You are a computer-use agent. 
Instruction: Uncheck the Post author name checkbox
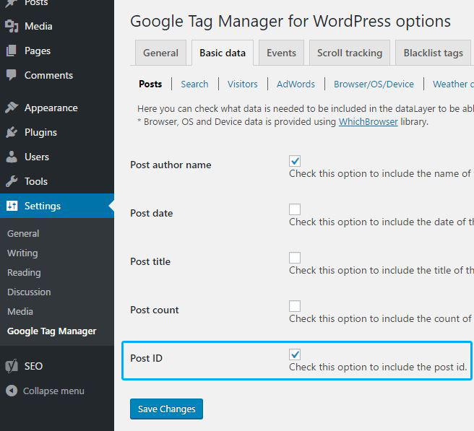295,161
